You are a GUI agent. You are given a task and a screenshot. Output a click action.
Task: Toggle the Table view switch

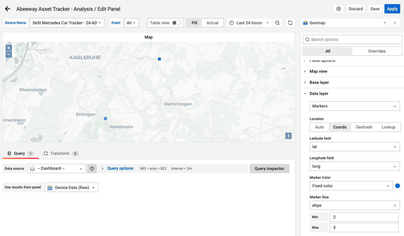point(176,23)
